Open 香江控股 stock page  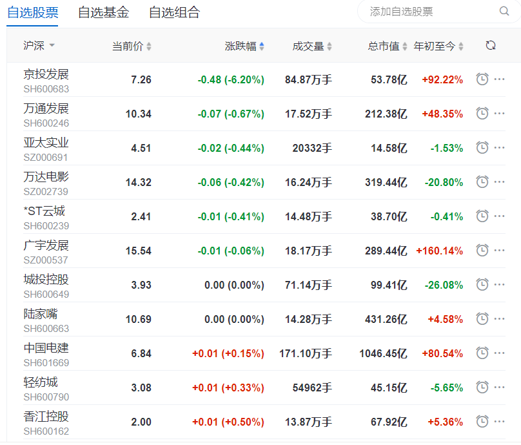pyautogui.click(x=46, y=416)
